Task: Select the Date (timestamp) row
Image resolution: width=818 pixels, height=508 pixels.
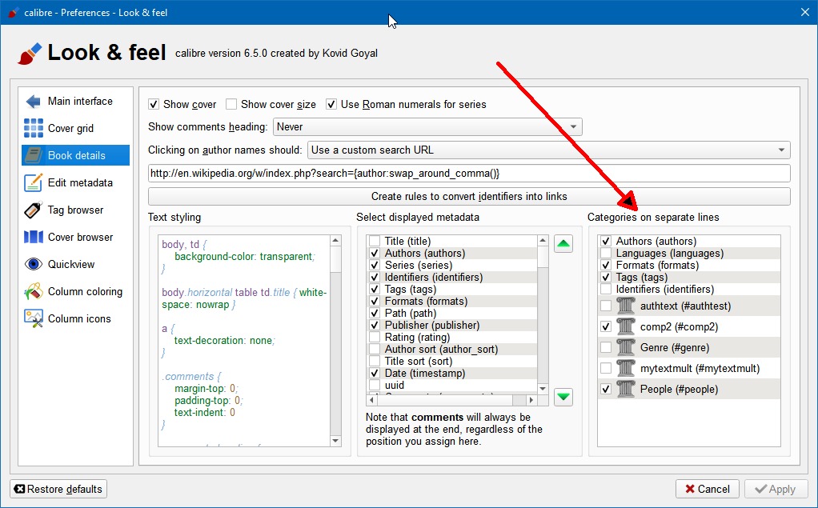Action: point(451,373)
